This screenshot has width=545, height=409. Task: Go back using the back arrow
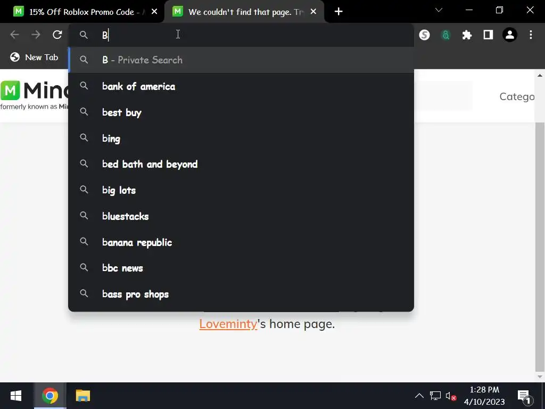click(x=14, y=35)
